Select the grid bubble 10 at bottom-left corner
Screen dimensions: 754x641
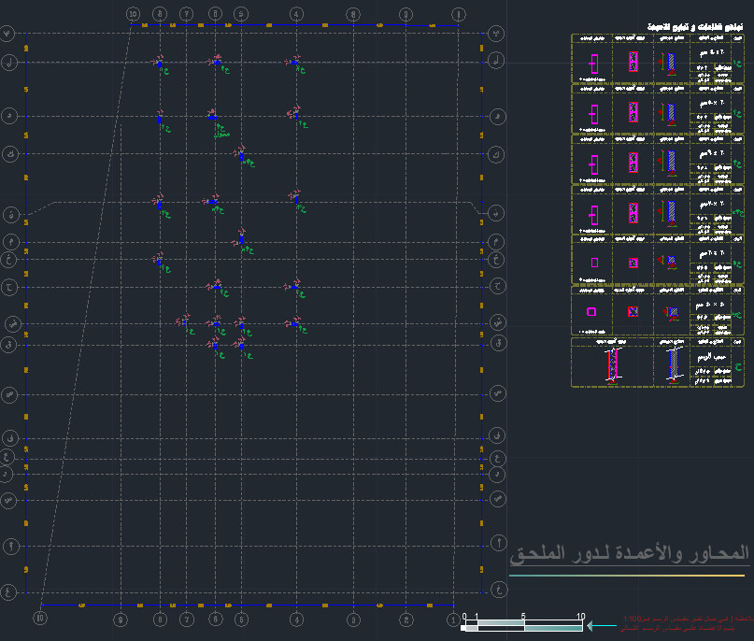39,618
